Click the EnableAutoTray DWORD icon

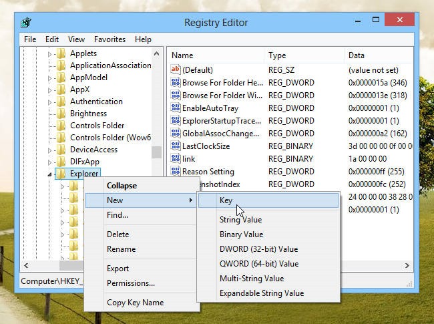click(176, 108)
